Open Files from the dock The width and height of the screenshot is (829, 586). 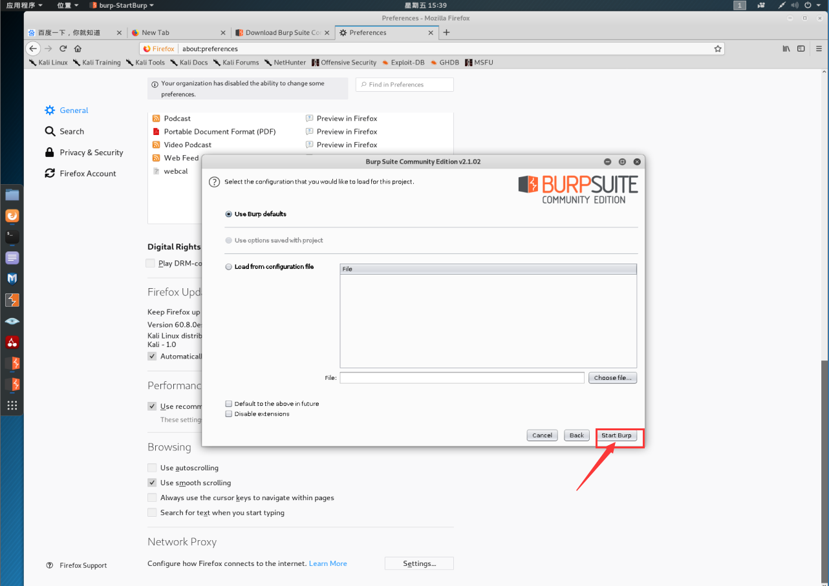[x=12, y=194]
